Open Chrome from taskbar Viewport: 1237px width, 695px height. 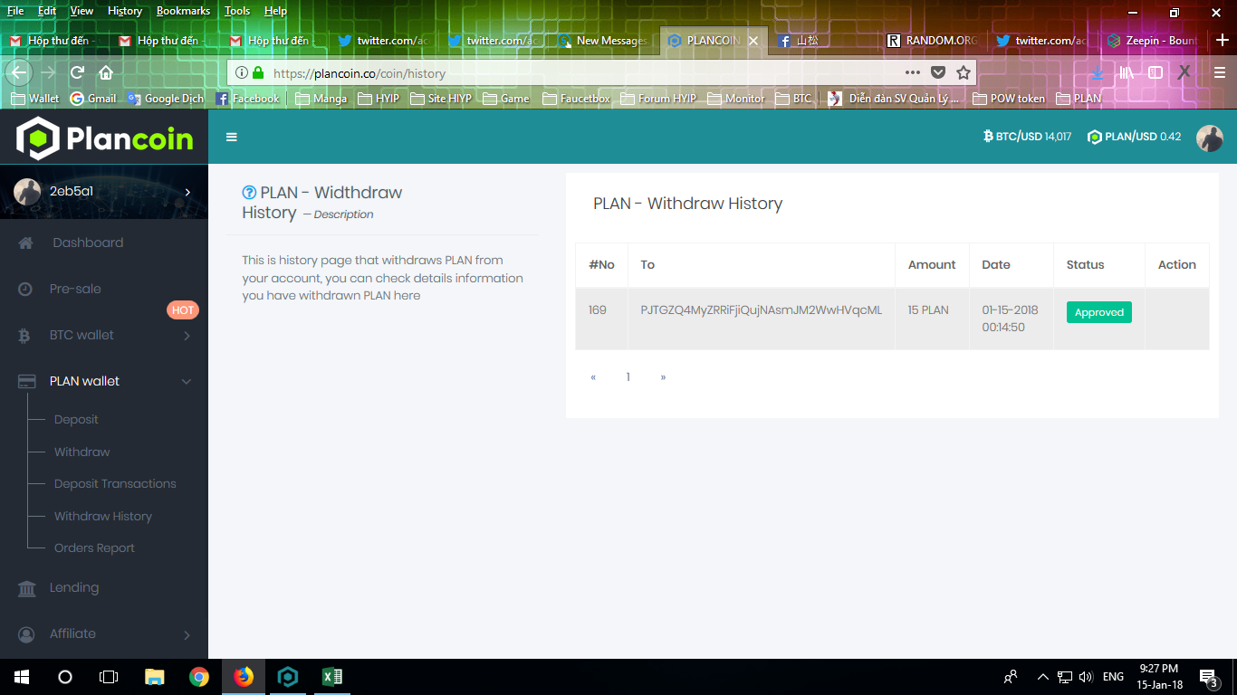point(199,677)
